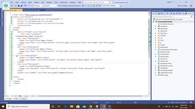Viewport: 195px width, 109px height.
Task: Open the Tools menu
Action: tap(56, 2)
